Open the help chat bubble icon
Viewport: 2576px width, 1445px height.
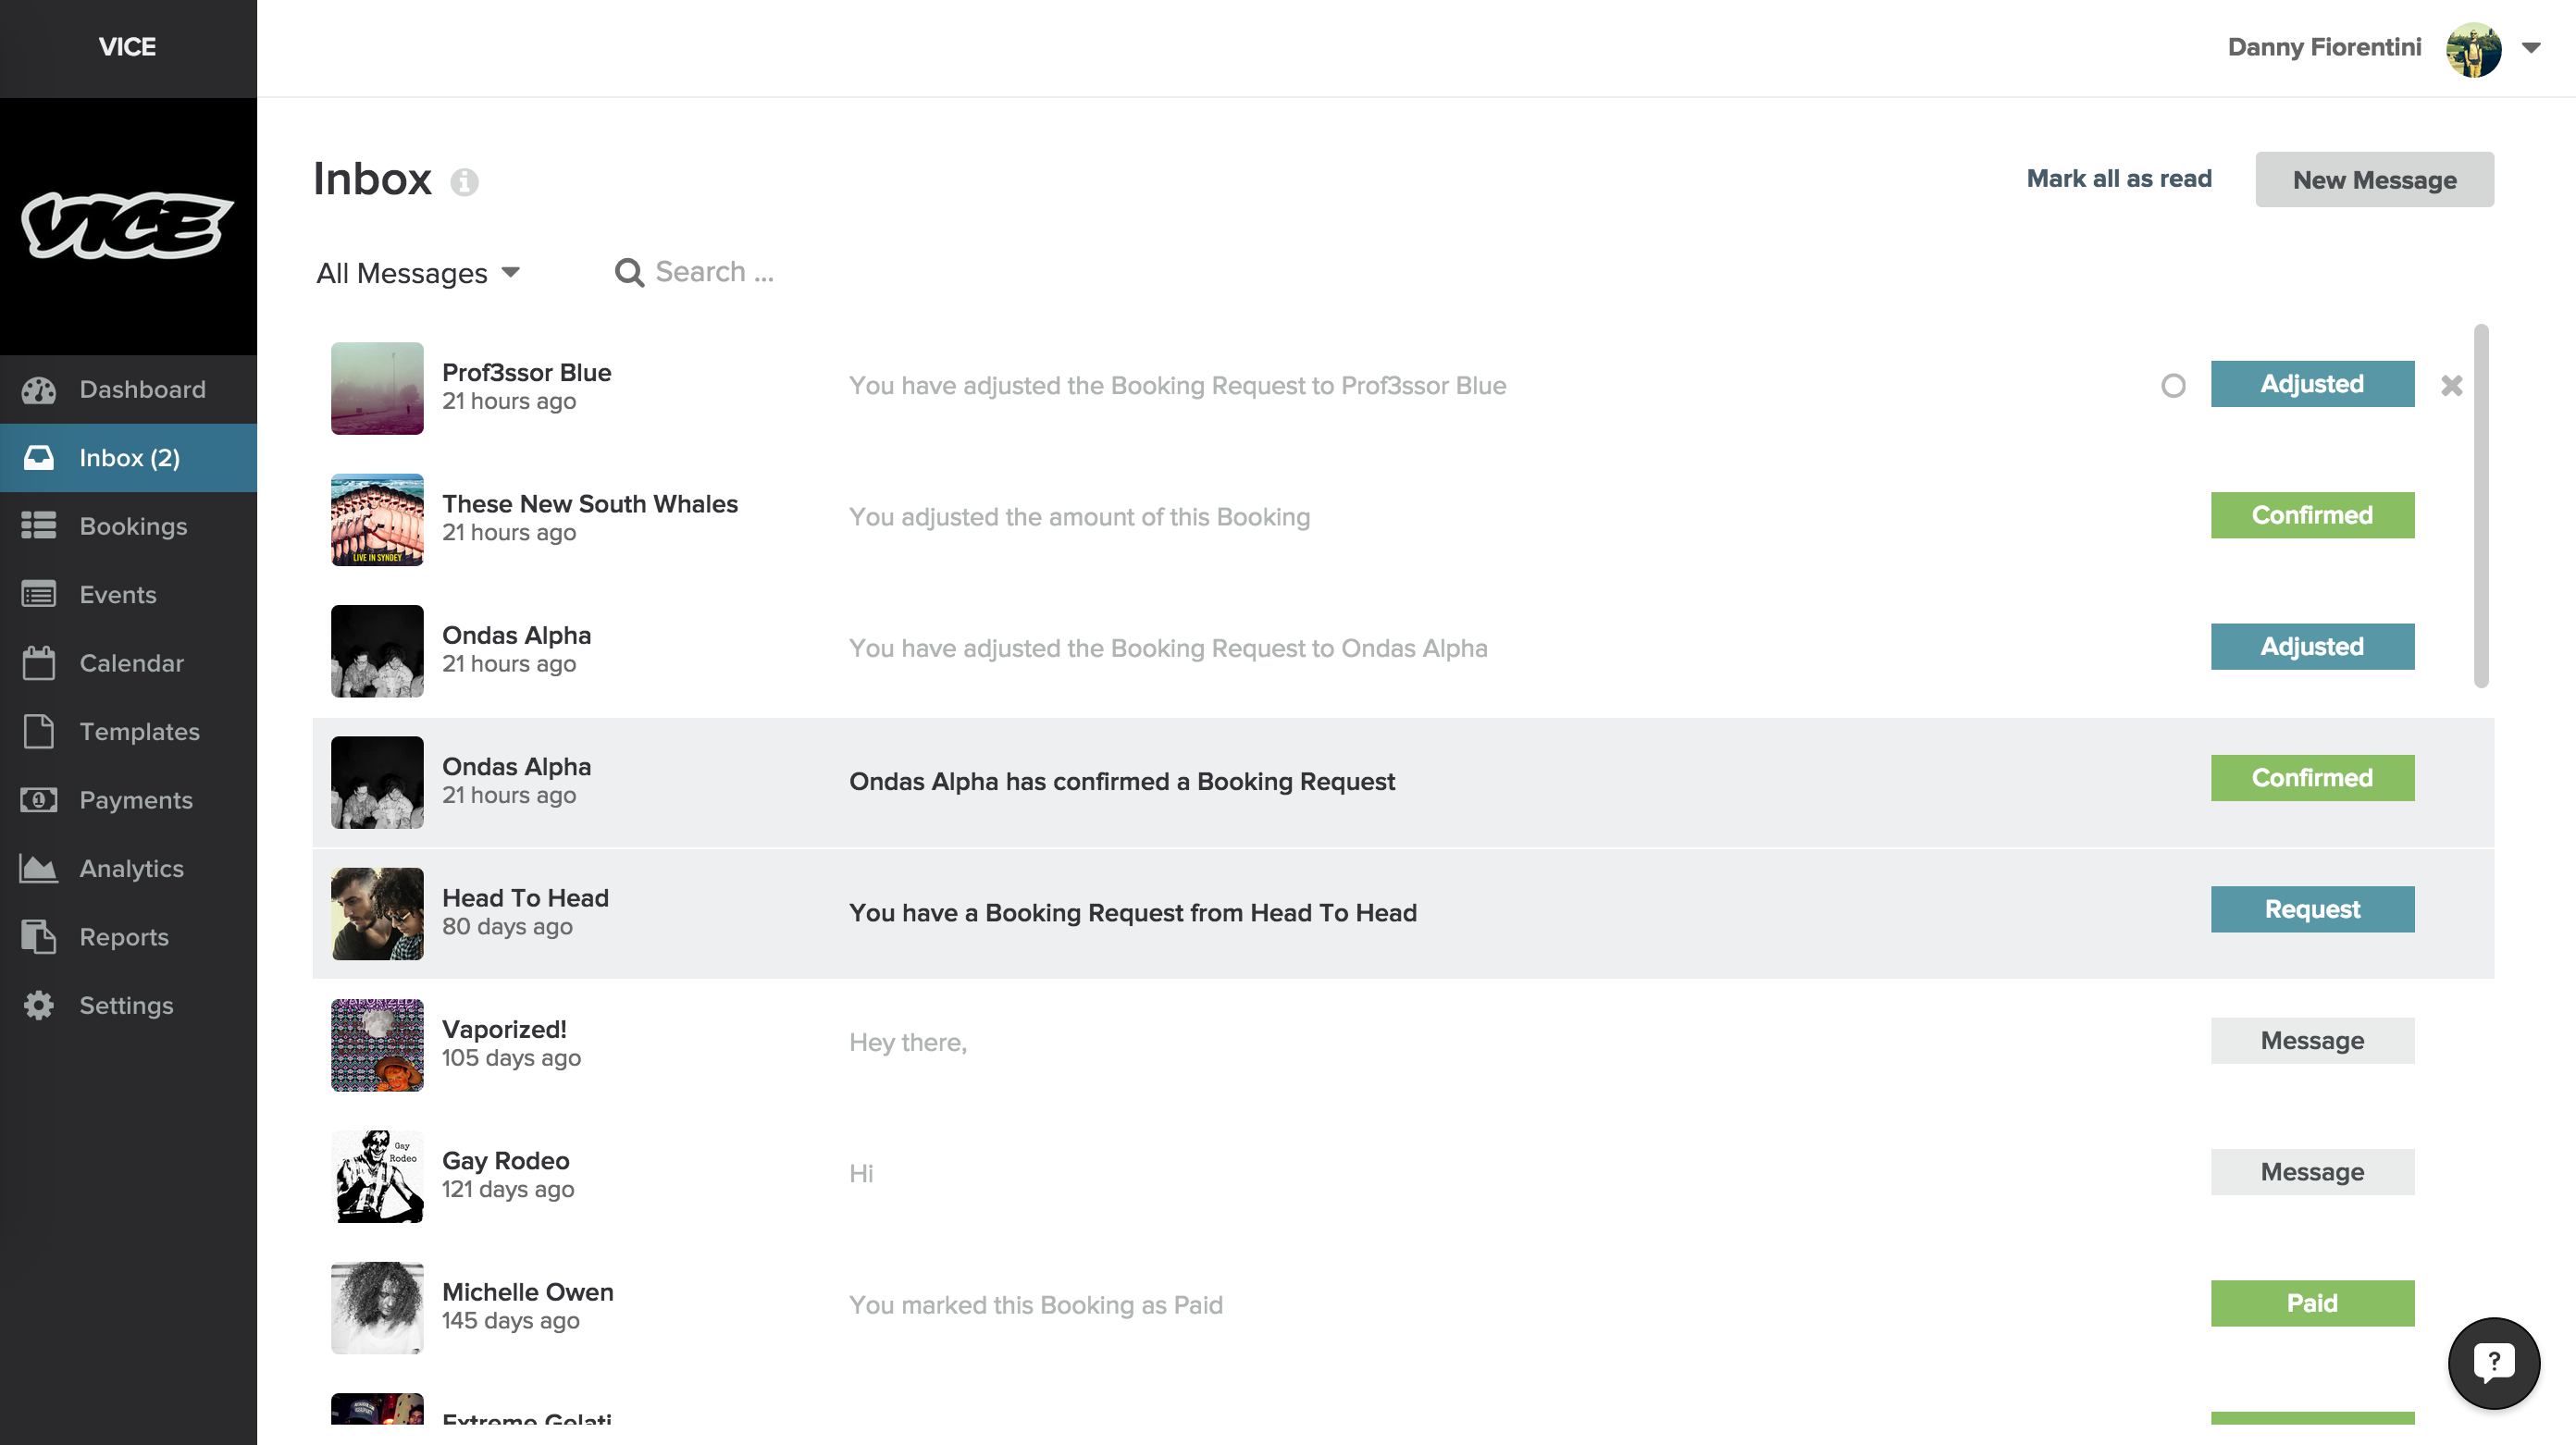(x=2493, y=1363)
